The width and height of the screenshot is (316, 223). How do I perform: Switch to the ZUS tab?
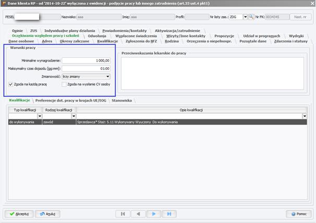click(x=34, y=31)
